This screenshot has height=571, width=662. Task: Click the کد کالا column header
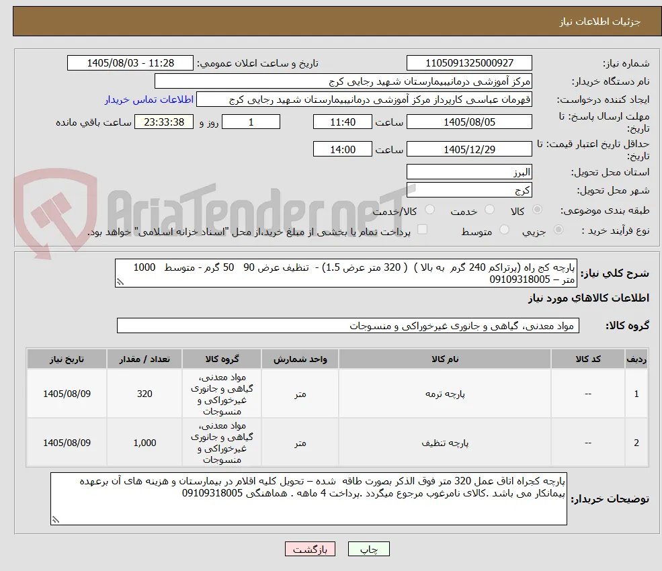point(587,359)
